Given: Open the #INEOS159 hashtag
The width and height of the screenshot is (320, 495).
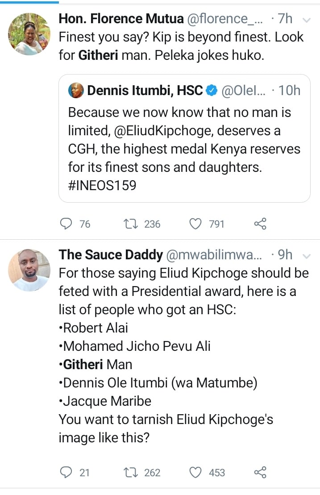Looking at the screenshot, I should pos(102,184).
